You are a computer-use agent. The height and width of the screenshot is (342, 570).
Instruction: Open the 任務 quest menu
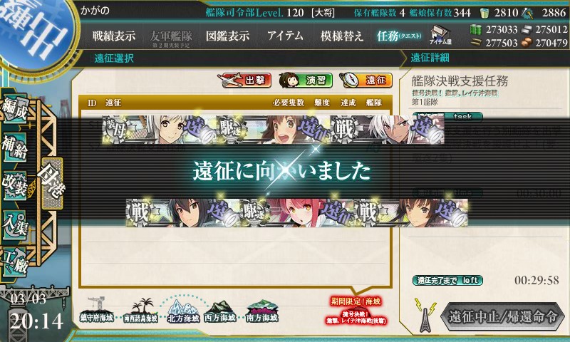(x=399, y=36)
